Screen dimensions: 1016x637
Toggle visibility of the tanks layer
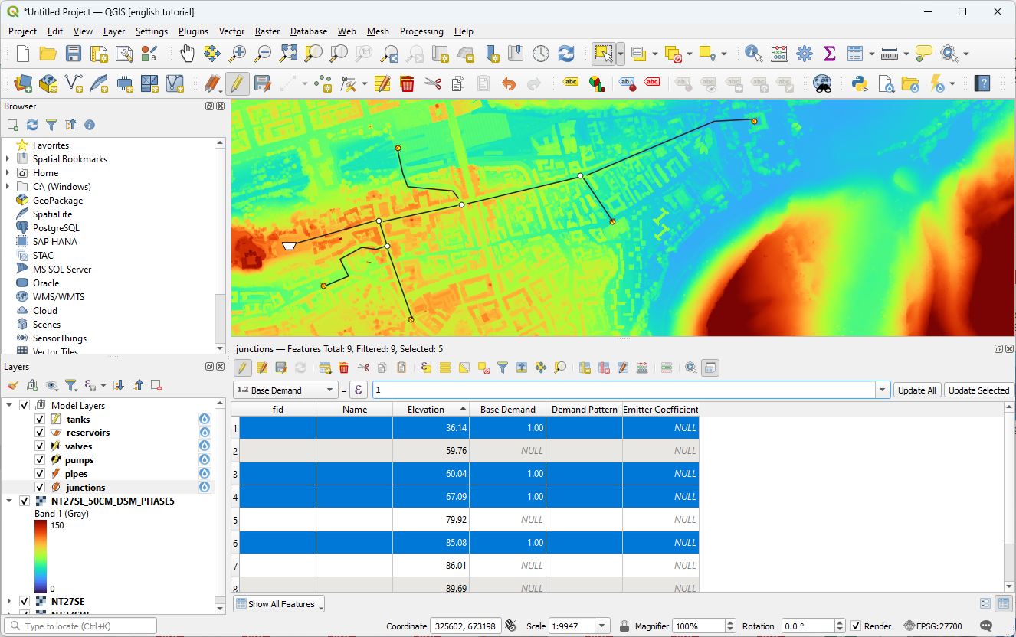point(40,419)
